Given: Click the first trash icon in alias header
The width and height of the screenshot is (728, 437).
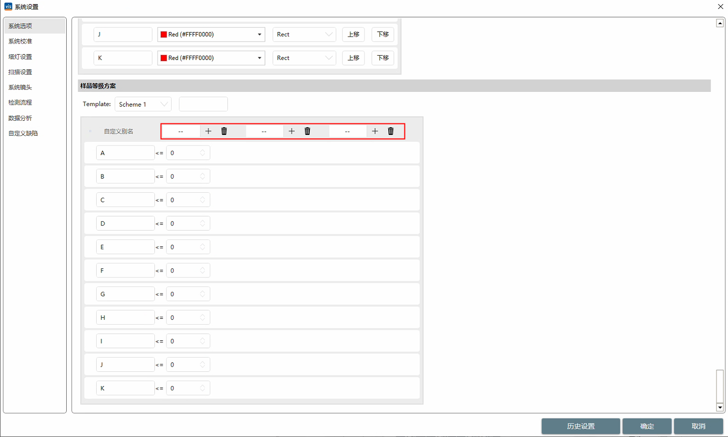Looking at the screenshot, I should [224, 131].
